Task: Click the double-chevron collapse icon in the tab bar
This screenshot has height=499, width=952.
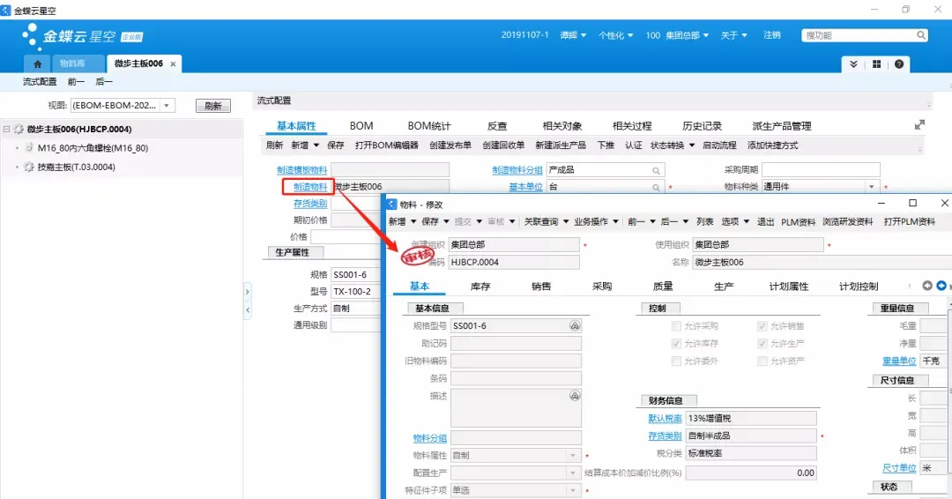Action: click(853, 64)
